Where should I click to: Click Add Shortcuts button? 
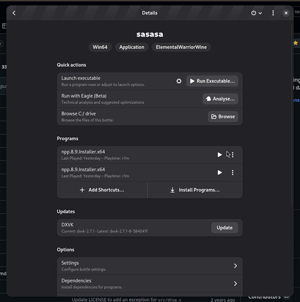pos(102,190)
